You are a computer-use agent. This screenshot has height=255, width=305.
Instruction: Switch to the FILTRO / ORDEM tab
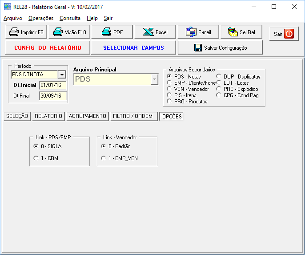pos(134,116)
